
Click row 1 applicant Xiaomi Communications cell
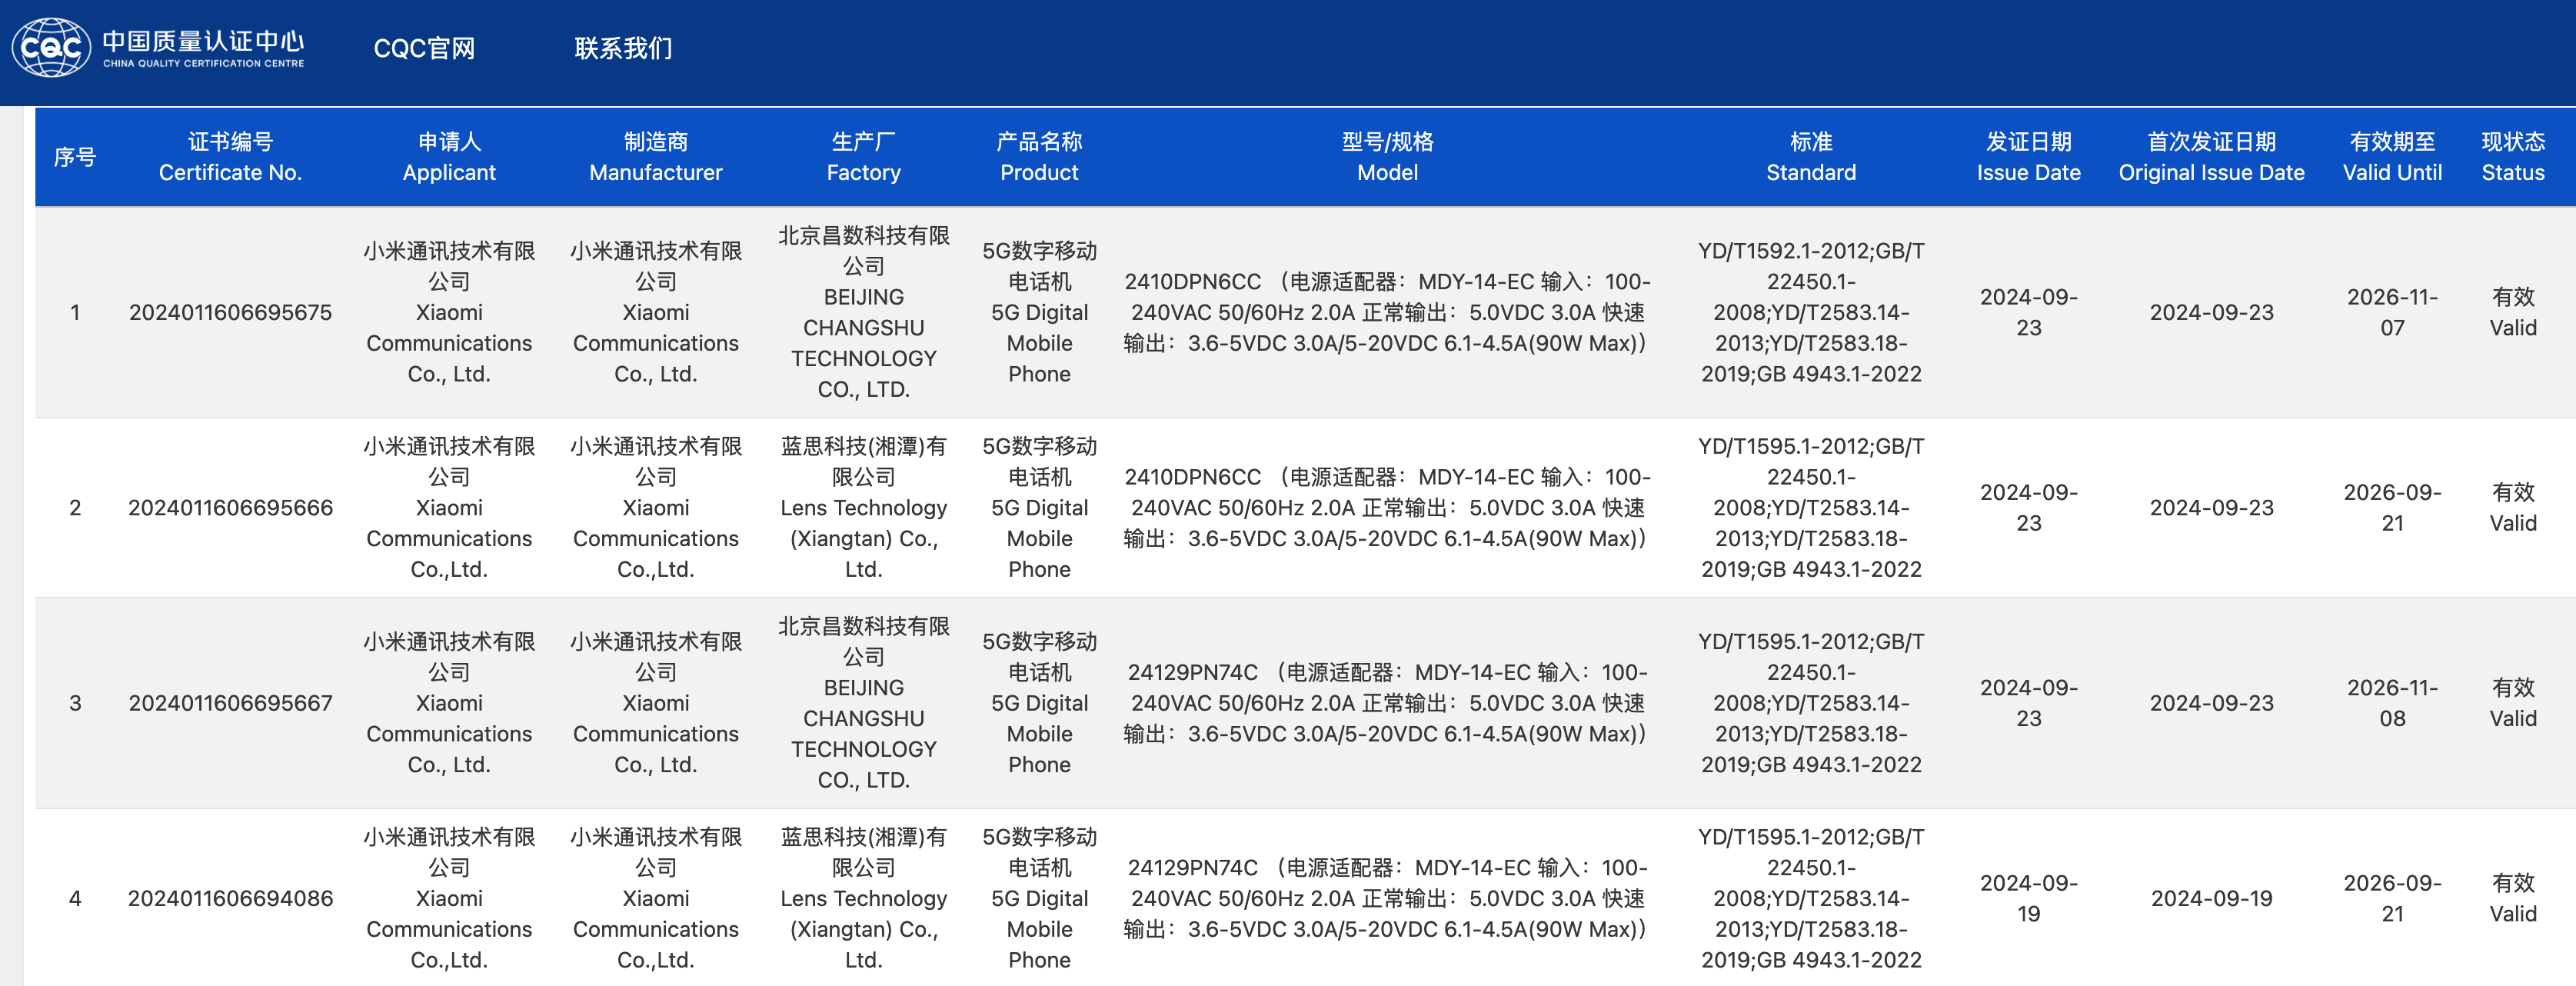[449, 312]
